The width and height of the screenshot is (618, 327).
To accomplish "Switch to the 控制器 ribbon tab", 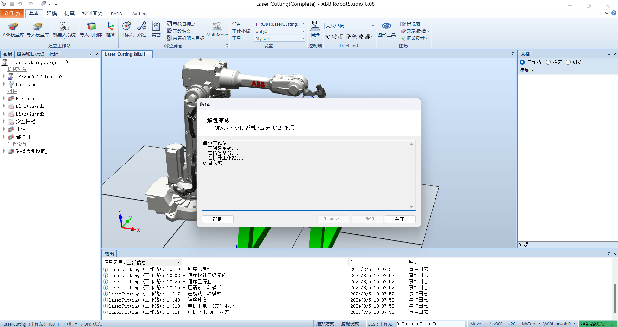I will 92,13.
